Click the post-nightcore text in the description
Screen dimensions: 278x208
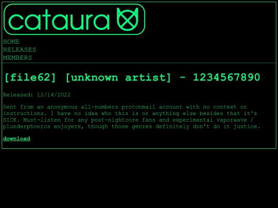tap(115, 120)
